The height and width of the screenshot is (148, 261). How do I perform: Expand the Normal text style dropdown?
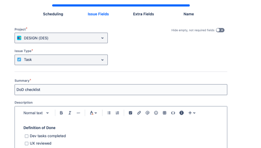point(36,113)
